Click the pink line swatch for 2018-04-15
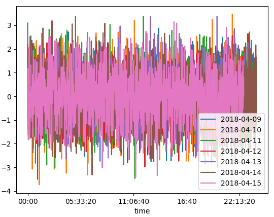This screenshot has width=274, height=217. point(208,183)
